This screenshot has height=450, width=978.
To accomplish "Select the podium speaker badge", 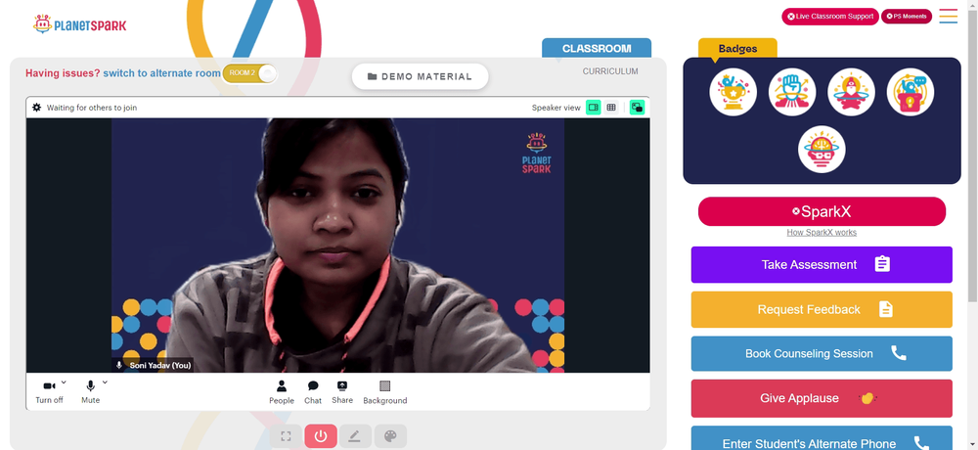I will (x=910, y=92).
